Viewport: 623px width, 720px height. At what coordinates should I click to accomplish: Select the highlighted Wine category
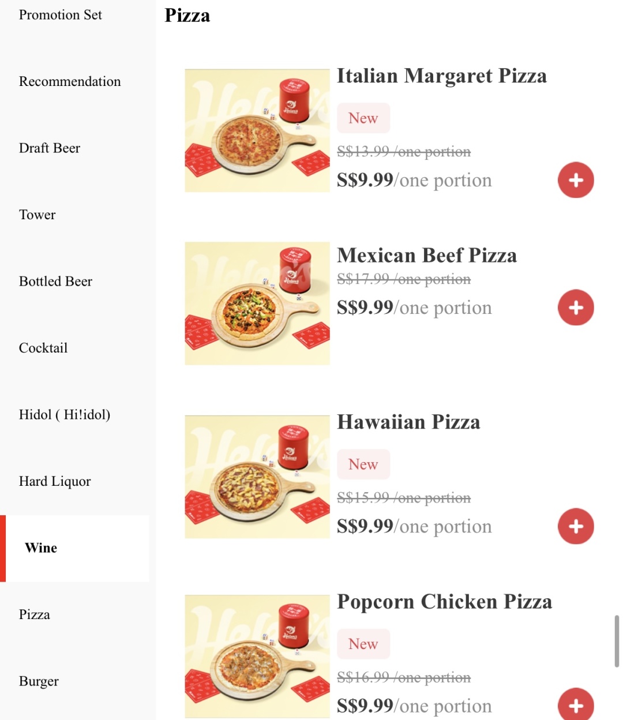click(75, 548)
